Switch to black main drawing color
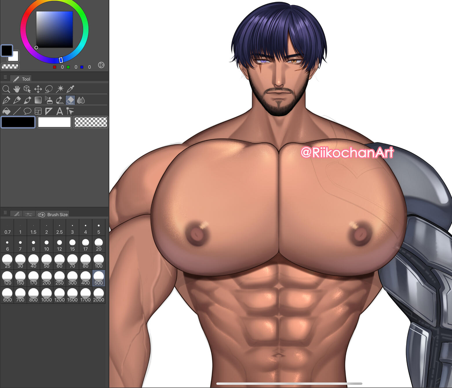 (18, 122)
